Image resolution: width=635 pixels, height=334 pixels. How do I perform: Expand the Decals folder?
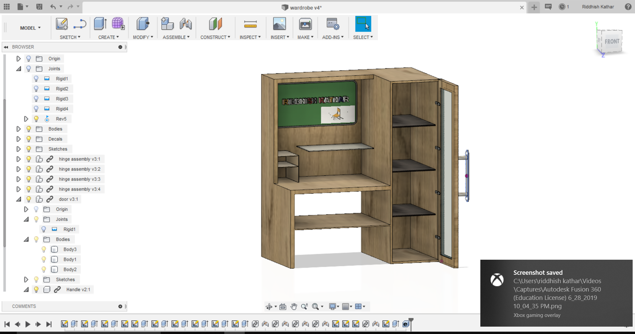19,139
